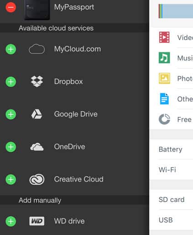Select the WD drive label

click(x=69, y=221)
